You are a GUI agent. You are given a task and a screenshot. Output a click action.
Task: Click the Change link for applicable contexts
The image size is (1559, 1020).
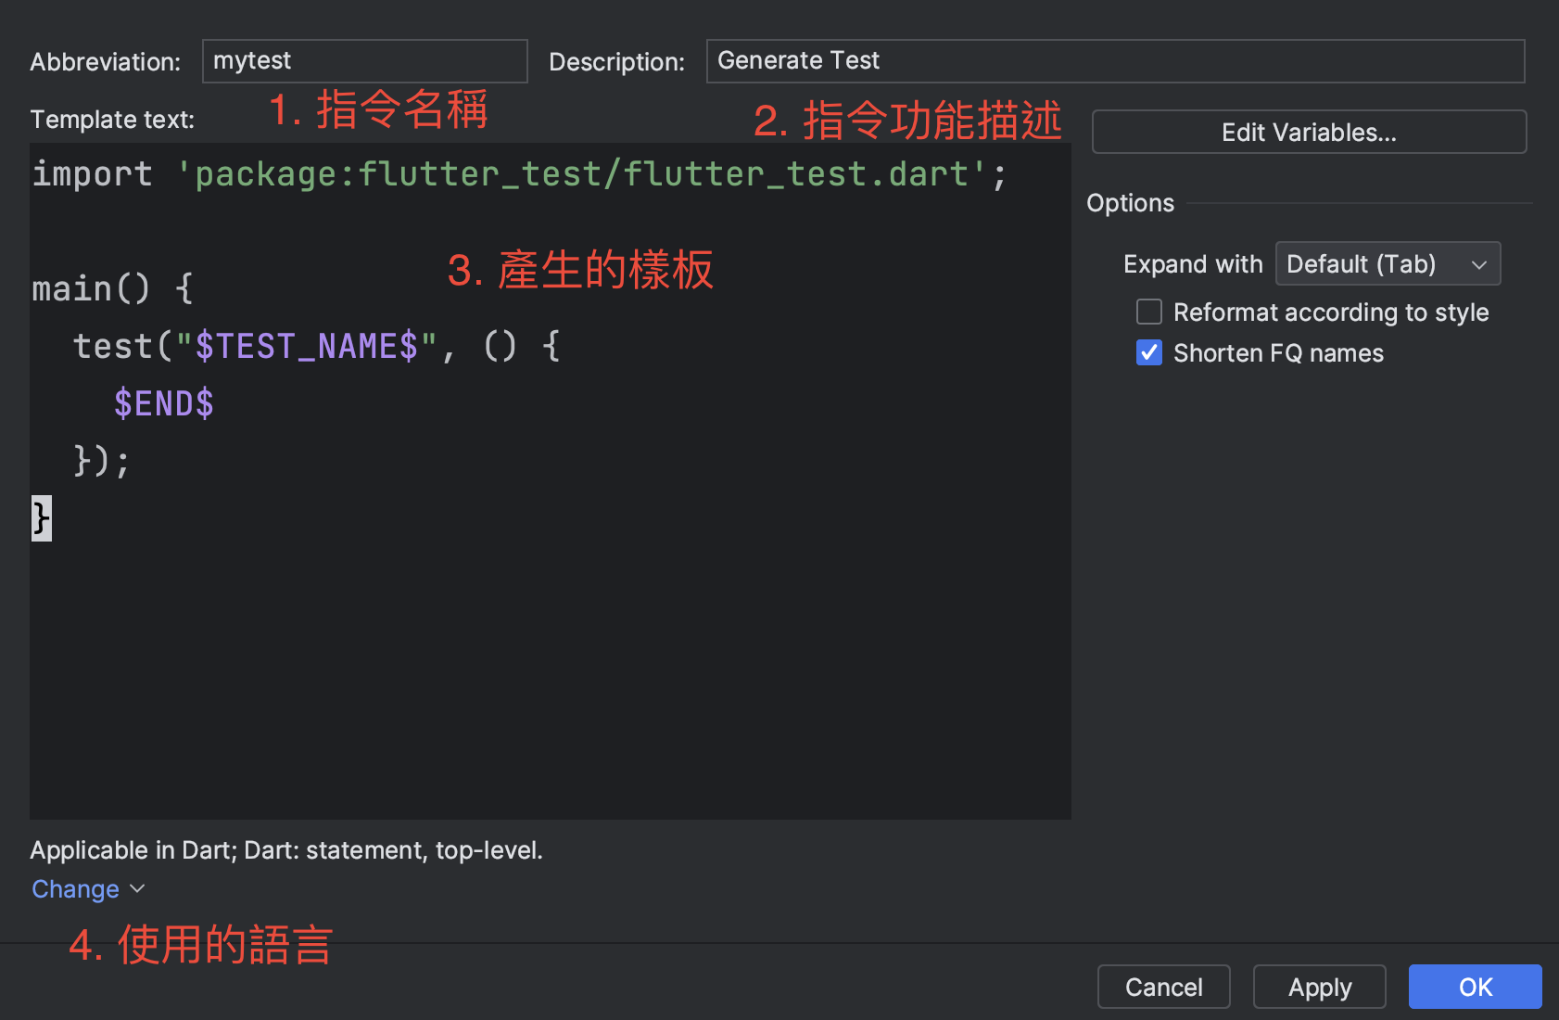pyautogui.click(x=75, y=889)
